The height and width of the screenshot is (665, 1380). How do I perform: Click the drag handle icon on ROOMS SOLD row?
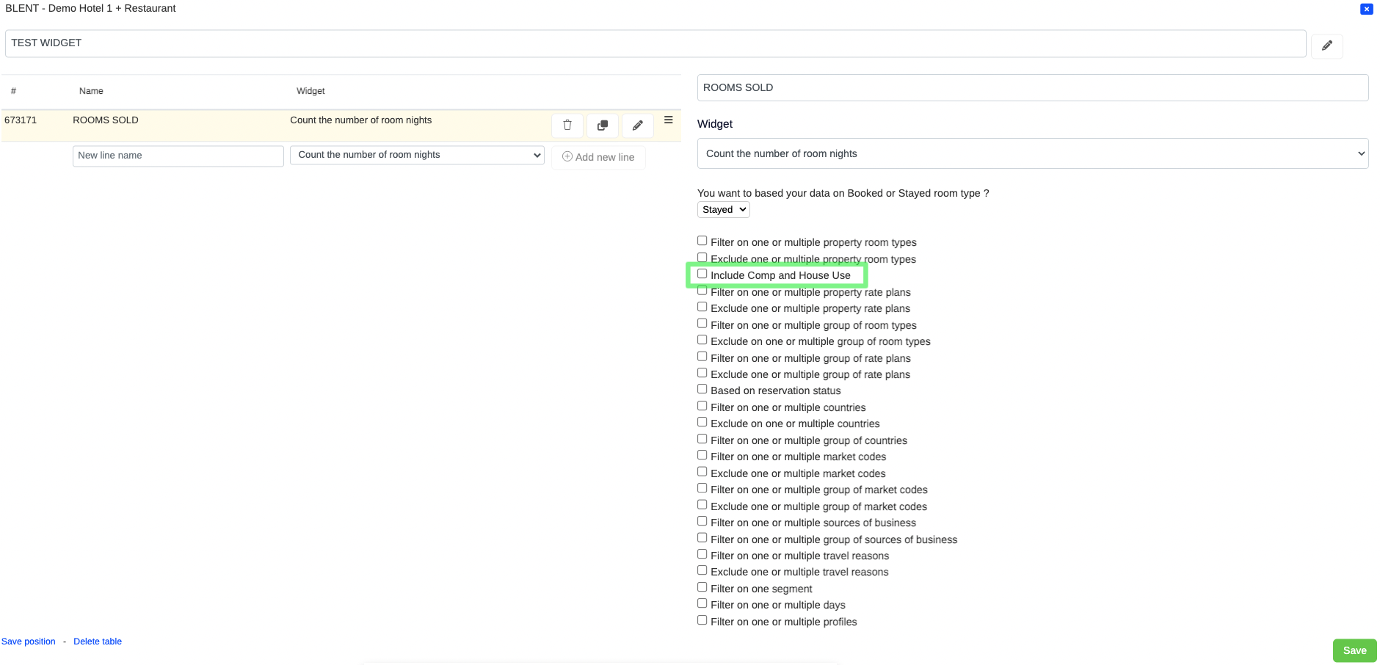coord(668,120)
